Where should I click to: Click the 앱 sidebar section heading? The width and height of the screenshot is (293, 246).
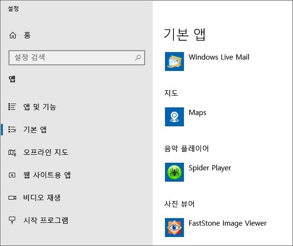click(x=12, y=79)
